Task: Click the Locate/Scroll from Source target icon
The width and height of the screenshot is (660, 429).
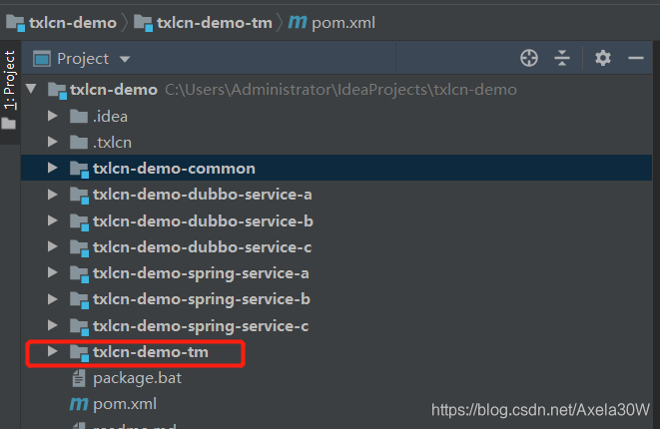Action: 530,59
